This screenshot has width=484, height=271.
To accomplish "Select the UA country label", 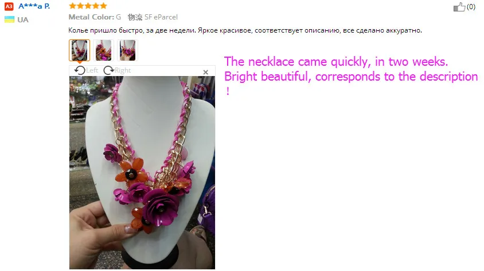I will pyautogui.click(x=23, y=19).
